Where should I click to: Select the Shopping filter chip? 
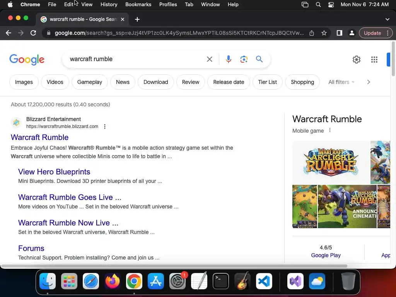[x=302, y=82]
